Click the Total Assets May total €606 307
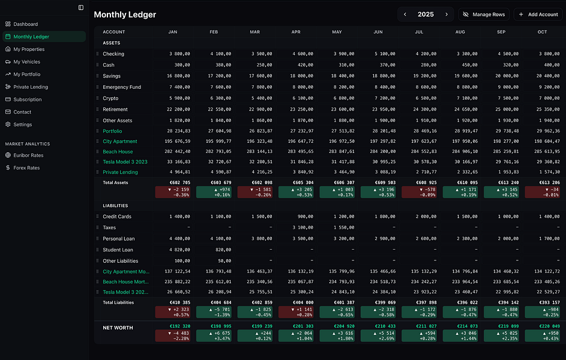The image size is (566, 360). coord(343,182)
